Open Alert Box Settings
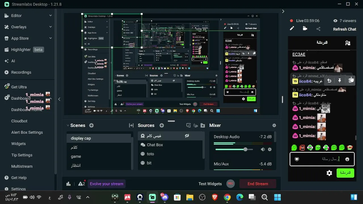The image size is (363, 204). (x=27, y=132)
